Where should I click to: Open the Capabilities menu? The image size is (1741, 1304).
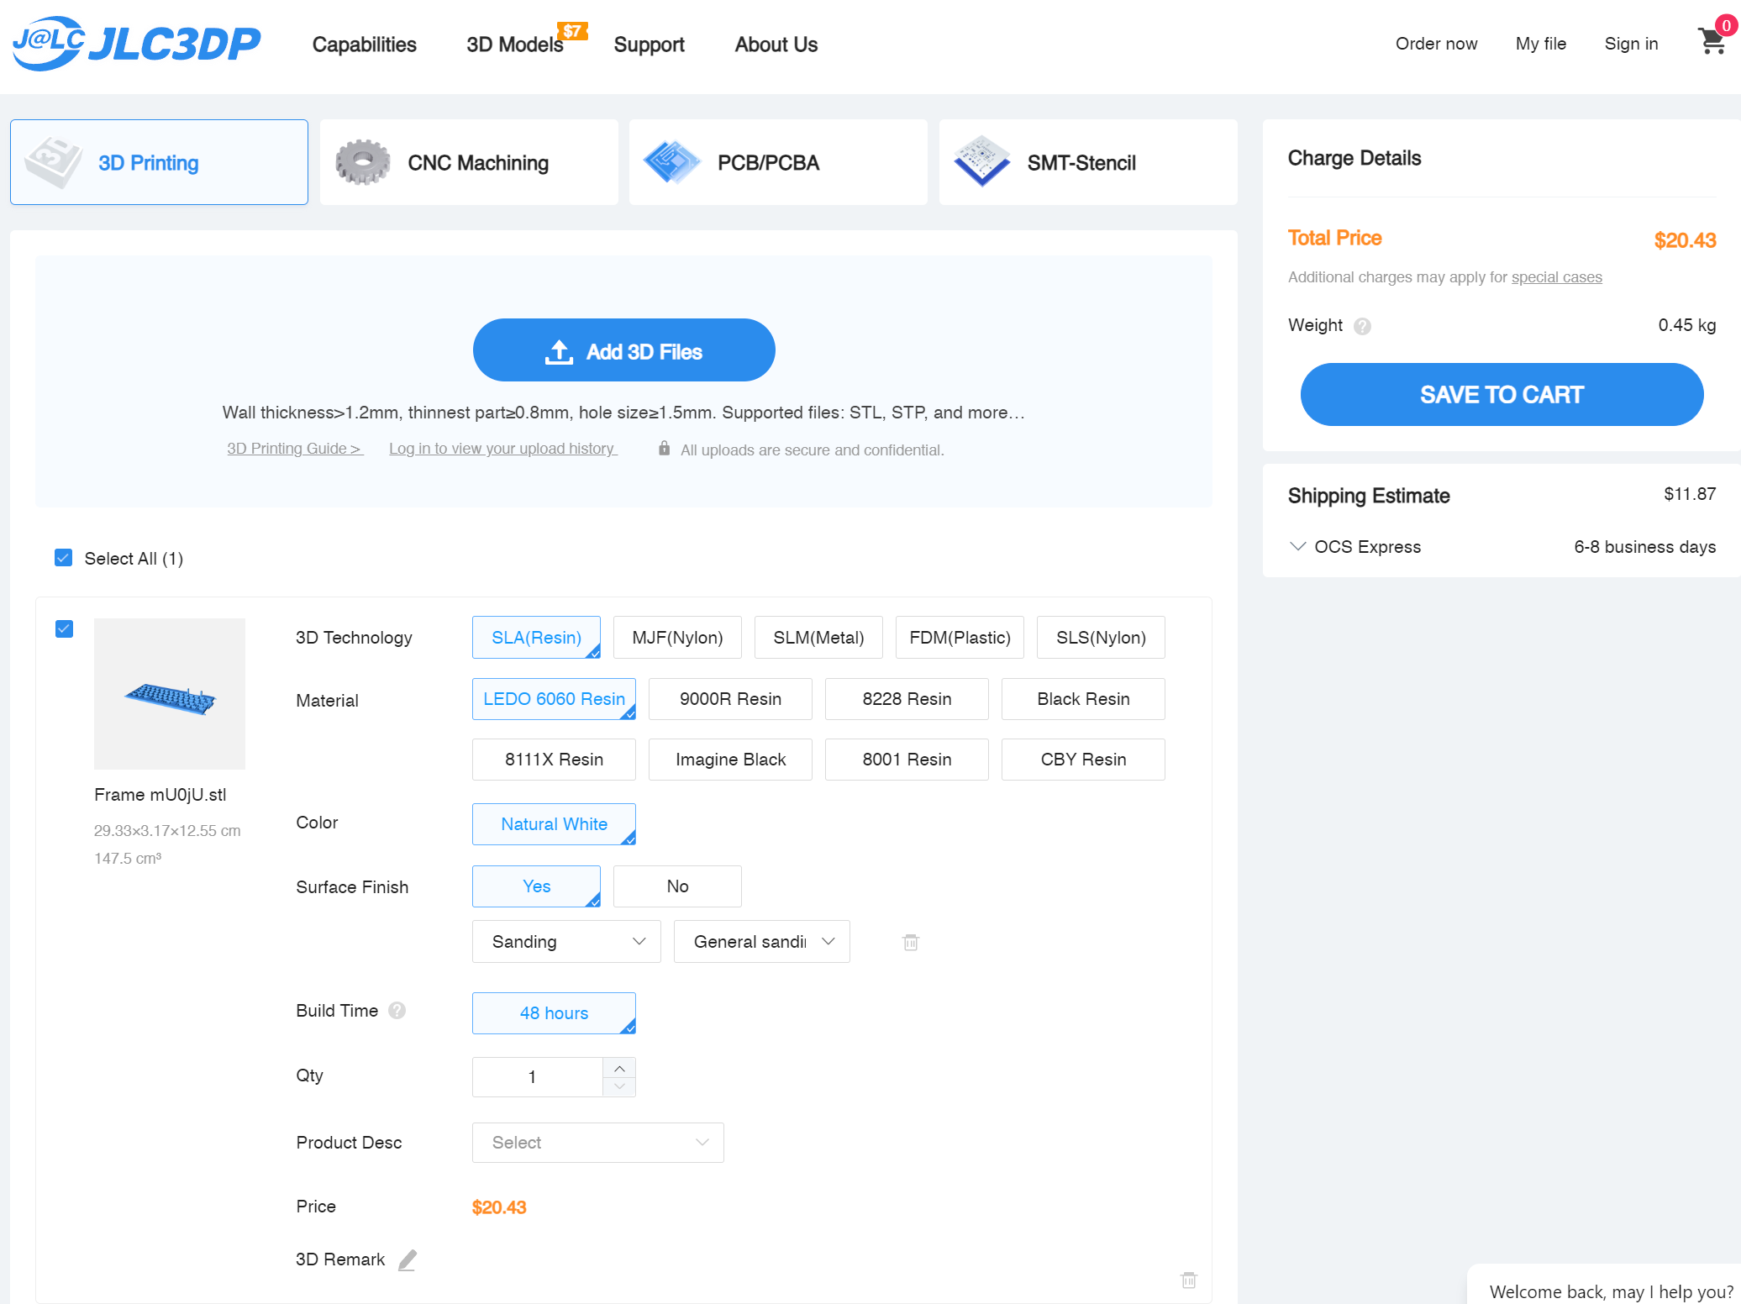click(x=364, y=45)
